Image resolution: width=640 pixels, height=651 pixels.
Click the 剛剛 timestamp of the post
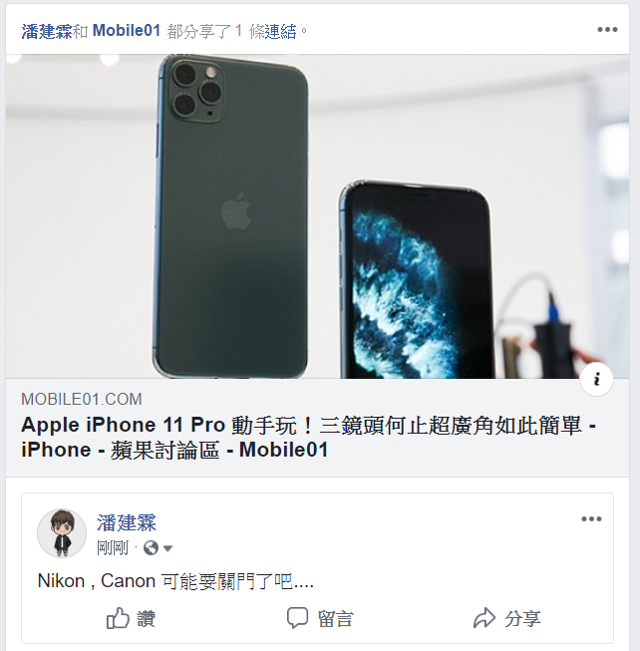tap(113, 548)
